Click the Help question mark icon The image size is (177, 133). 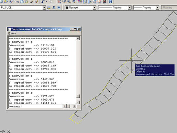[110, 2]
